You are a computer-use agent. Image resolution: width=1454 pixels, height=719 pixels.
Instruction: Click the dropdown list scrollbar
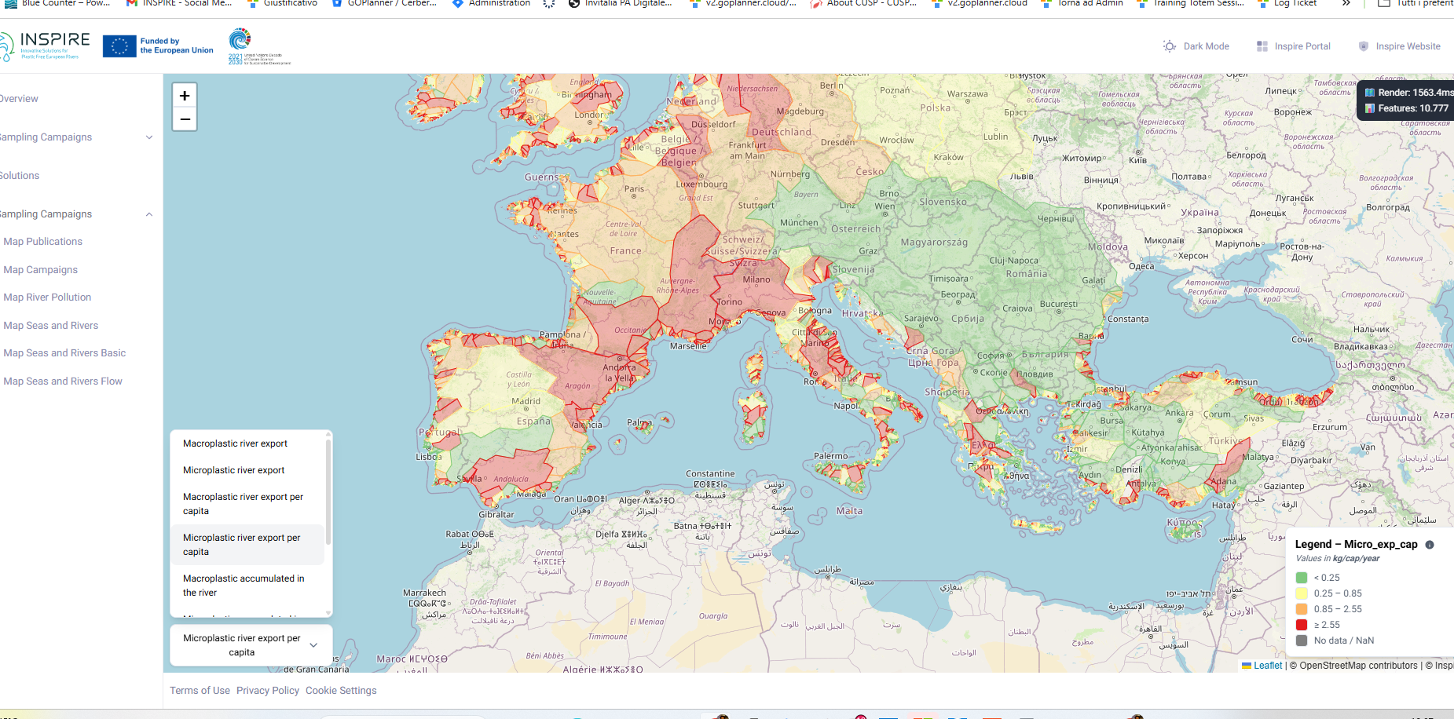pyautogui.click(x=328, y=495)
